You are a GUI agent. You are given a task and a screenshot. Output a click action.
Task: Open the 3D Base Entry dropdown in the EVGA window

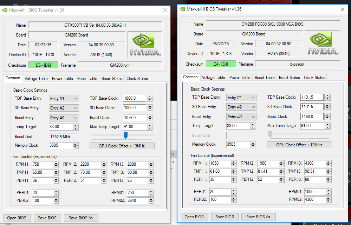[241, 107]
